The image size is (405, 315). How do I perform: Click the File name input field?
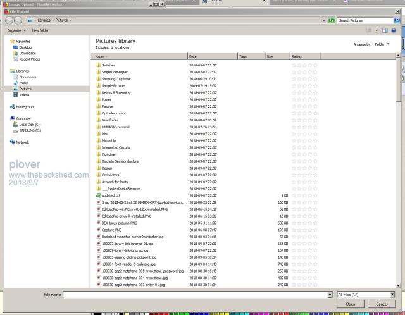[196, 295]
